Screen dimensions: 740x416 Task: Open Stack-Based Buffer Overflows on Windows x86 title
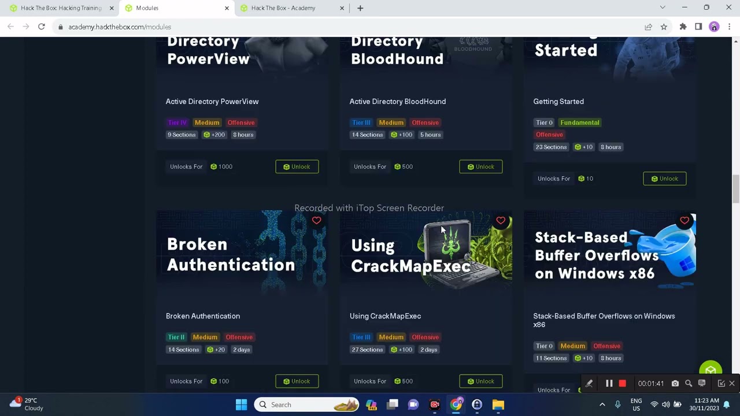point(604,320)
